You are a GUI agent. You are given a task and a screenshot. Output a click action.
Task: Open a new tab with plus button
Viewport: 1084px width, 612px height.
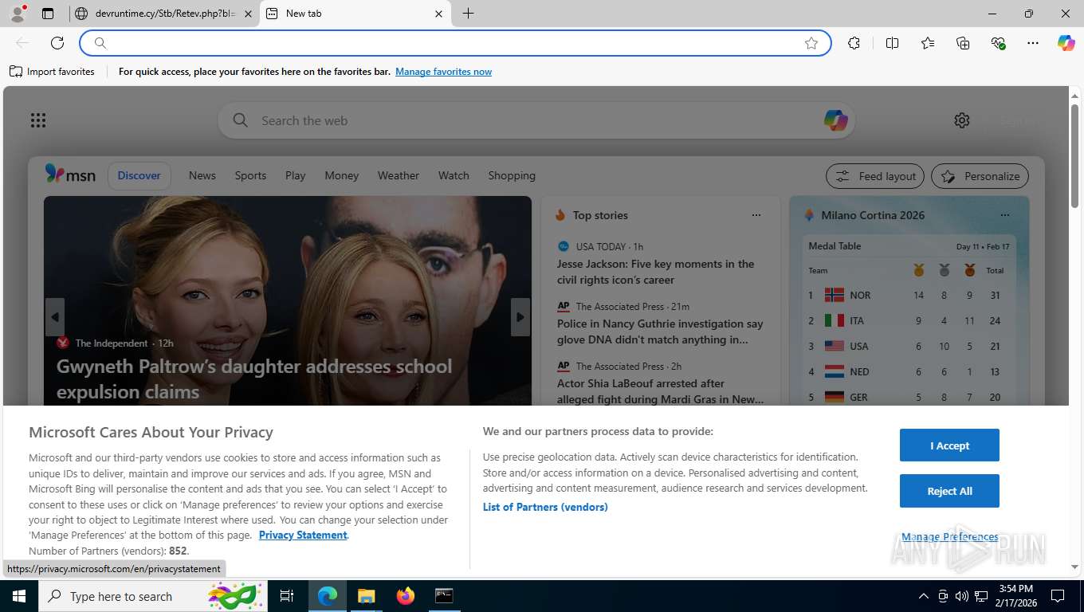click(x=468, y=14)
